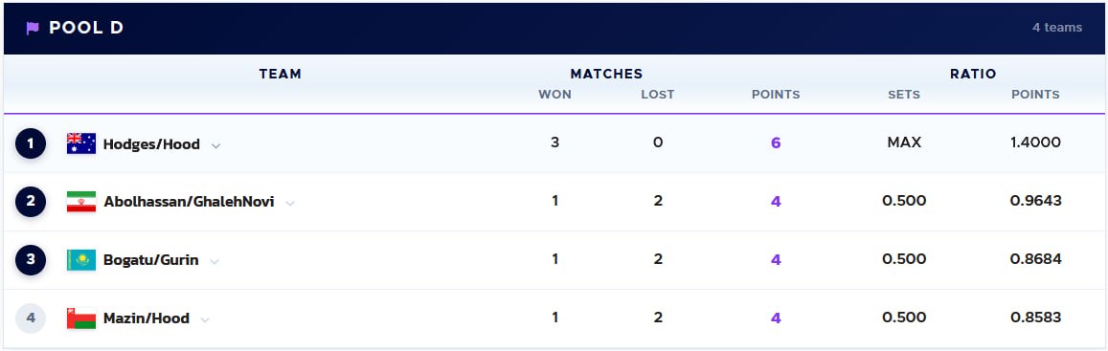
Task: Open the Hodges/Hood team name
Action: tap(151, 144)
